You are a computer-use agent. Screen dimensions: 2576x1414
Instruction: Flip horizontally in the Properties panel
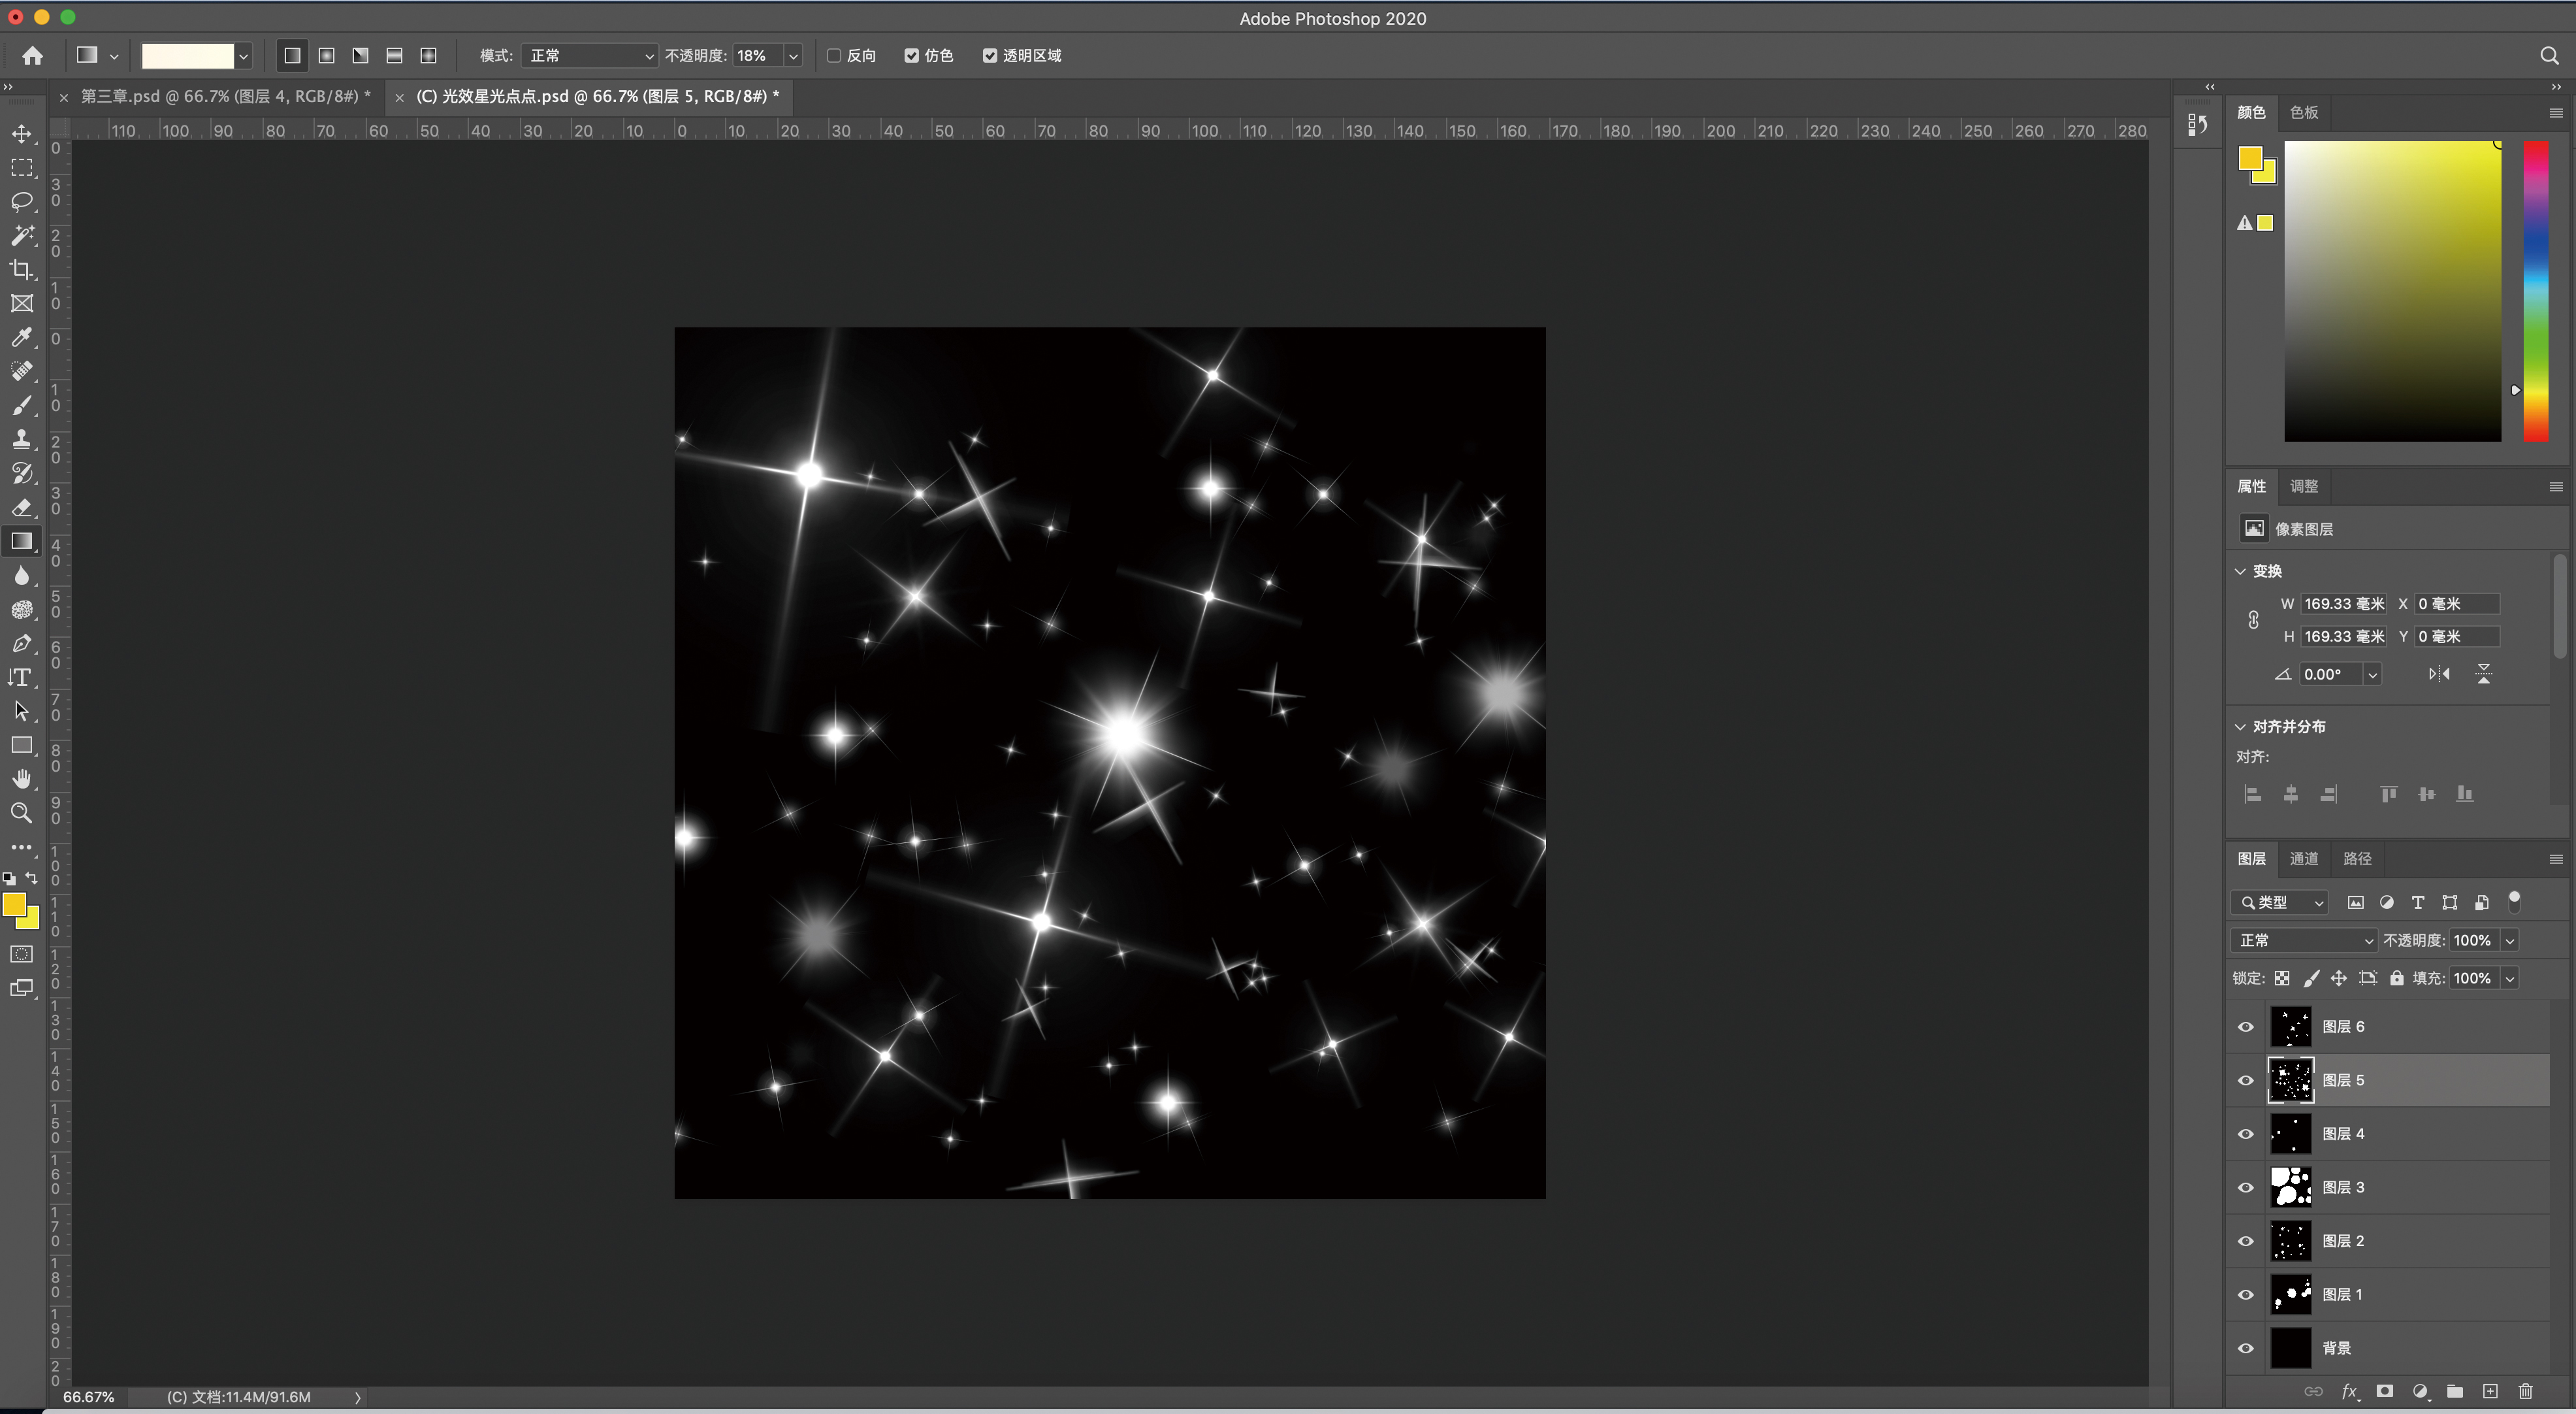[2439, 674]
